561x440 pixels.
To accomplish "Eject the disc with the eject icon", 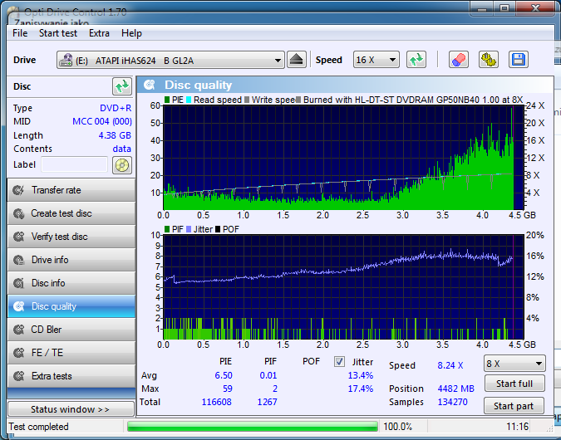I will click(296, 60).
